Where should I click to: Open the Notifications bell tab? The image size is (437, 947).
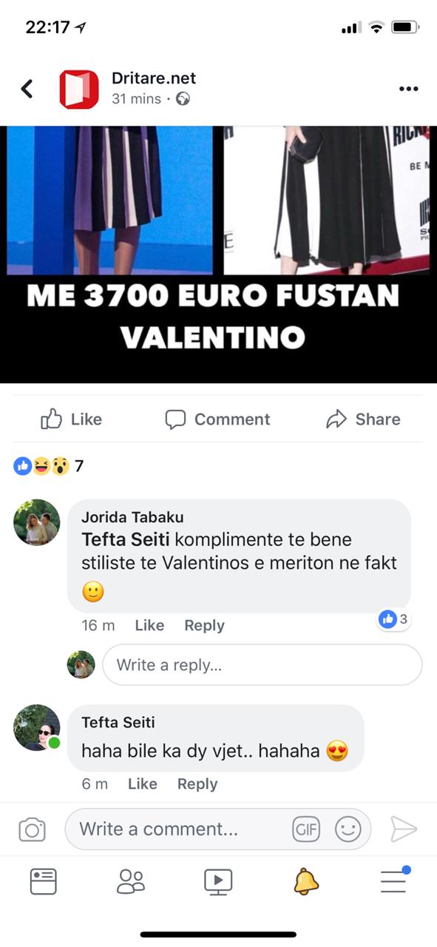click(306, 881)
